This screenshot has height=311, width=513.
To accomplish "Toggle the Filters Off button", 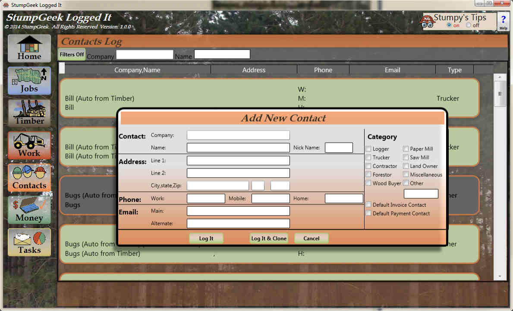I will click(72, 54).
